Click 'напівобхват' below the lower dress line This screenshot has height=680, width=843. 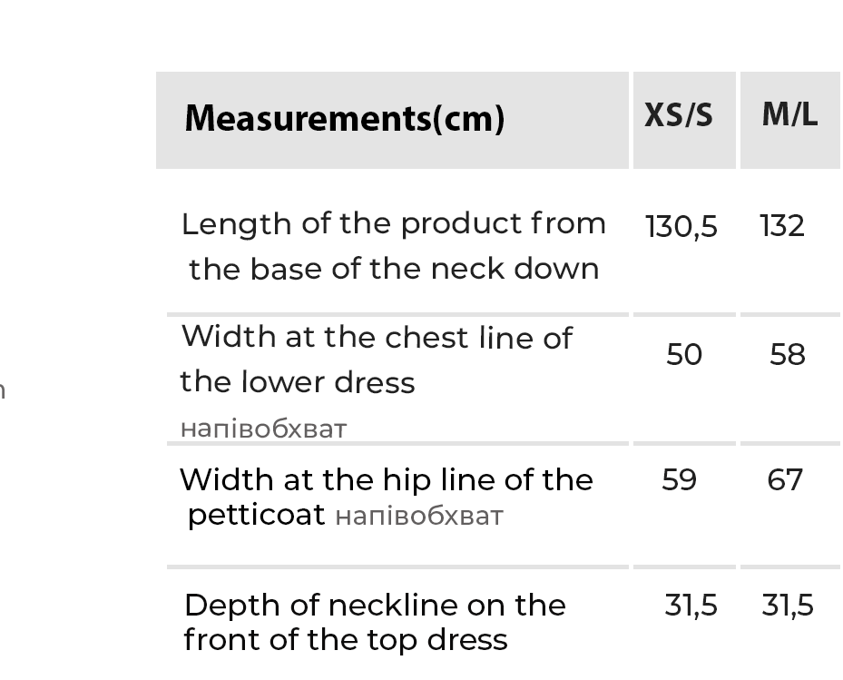263,429
